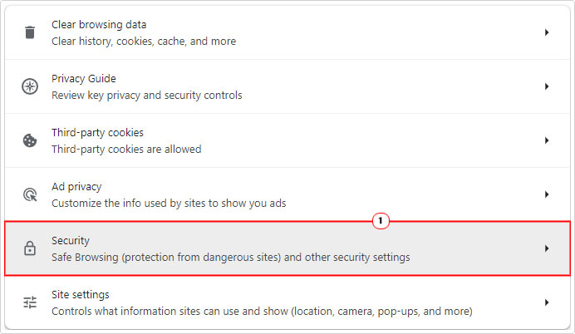
Task: Open the Site settings chevron arrow
Action: (547, 302)
